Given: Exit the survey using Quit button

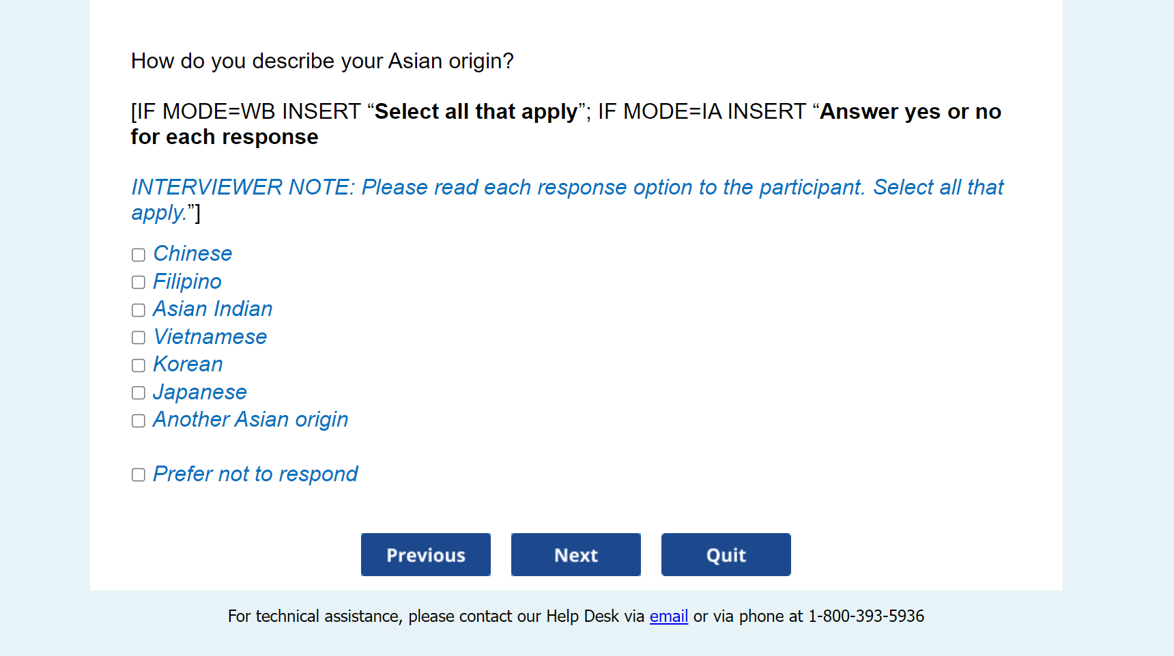Looking at the screenshot, I should click(726, 554).
